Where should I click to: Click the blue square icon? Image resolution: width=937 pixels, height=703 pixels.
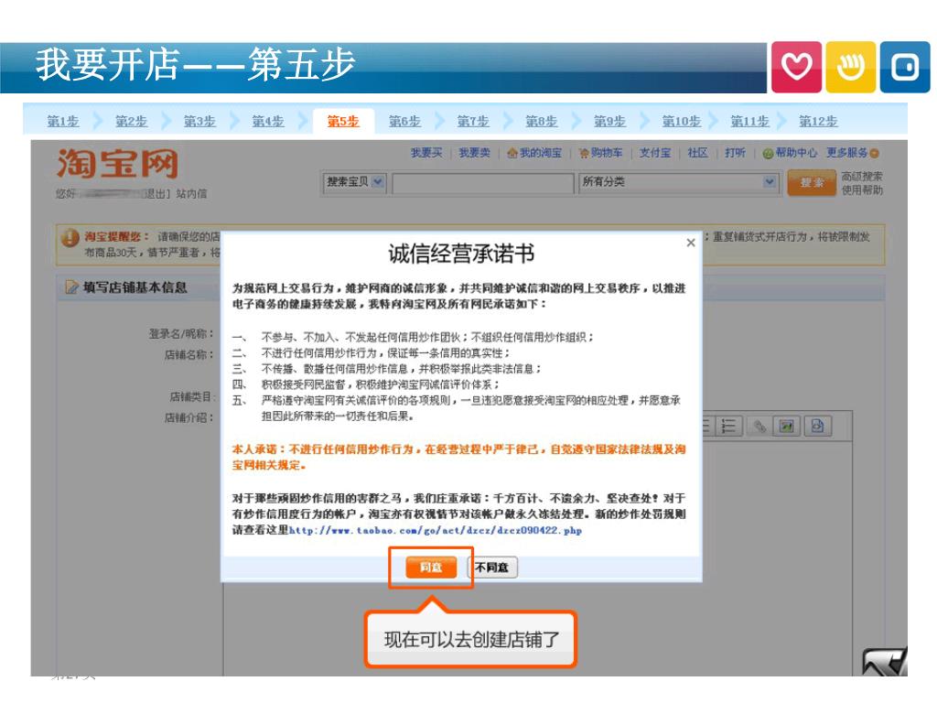(x=905, y=67)
